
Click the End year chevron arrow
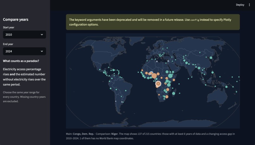pyautogui.click(x=42, y=51)
